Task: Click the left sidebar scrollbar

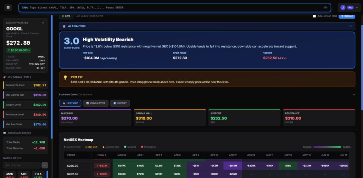Action: click(x=52, y=77)
